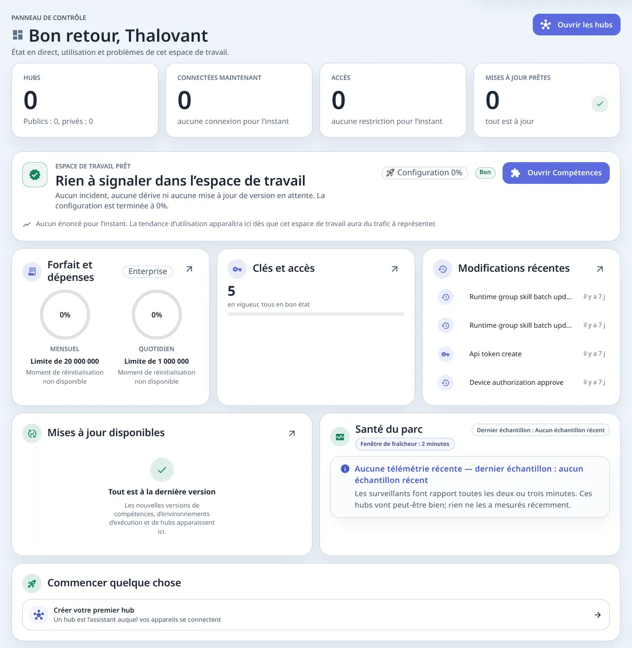Click the arrow on the Créer votre premier hub row
Screen dimensions: 632x648
click(597, 615)
